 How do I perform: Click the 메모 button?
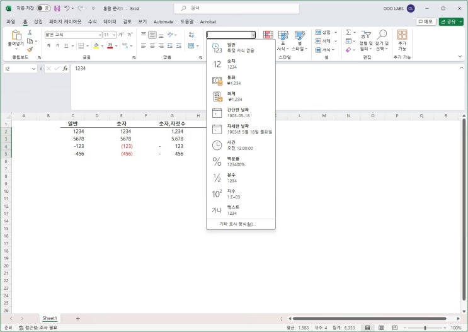click(x=426, y=21)
